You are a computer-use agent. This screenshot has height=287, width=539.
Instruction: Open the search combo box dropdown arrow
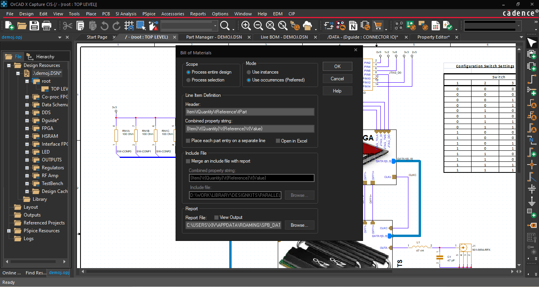215,26
